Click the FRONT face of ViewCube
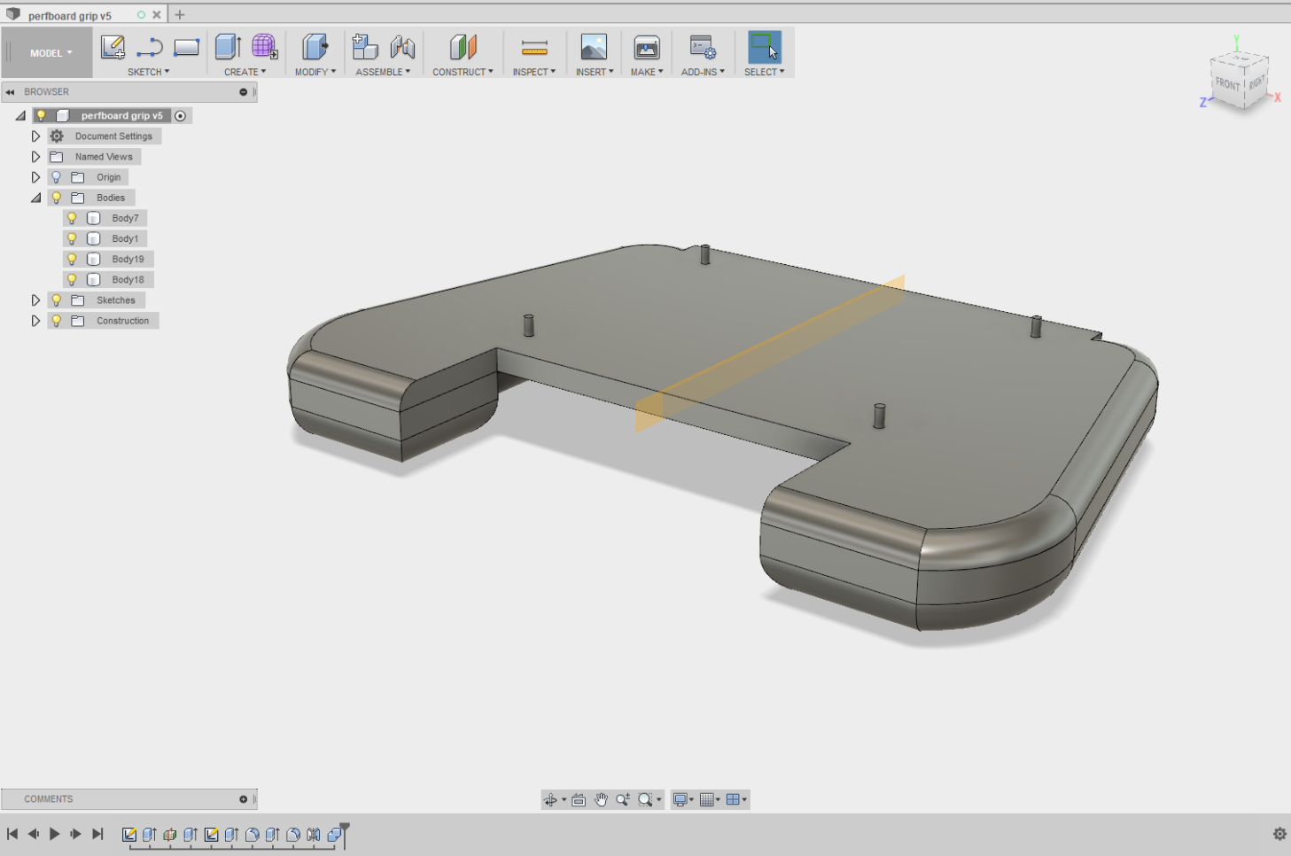 [1227, 84]
